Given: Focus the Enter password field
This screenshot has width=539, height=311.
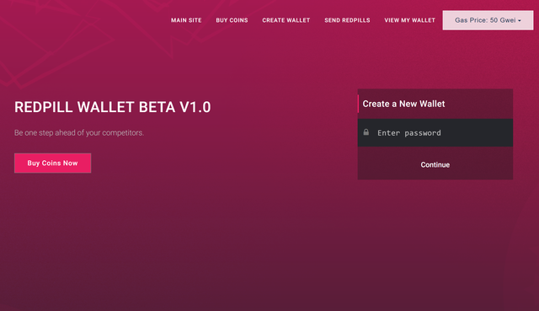Looking at the screenshot, I should pos(435,133).
